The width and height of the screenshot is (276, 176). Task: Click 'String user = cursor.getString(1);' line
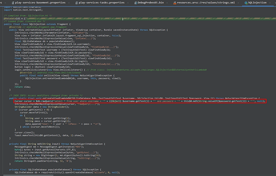tap(48, 119)
